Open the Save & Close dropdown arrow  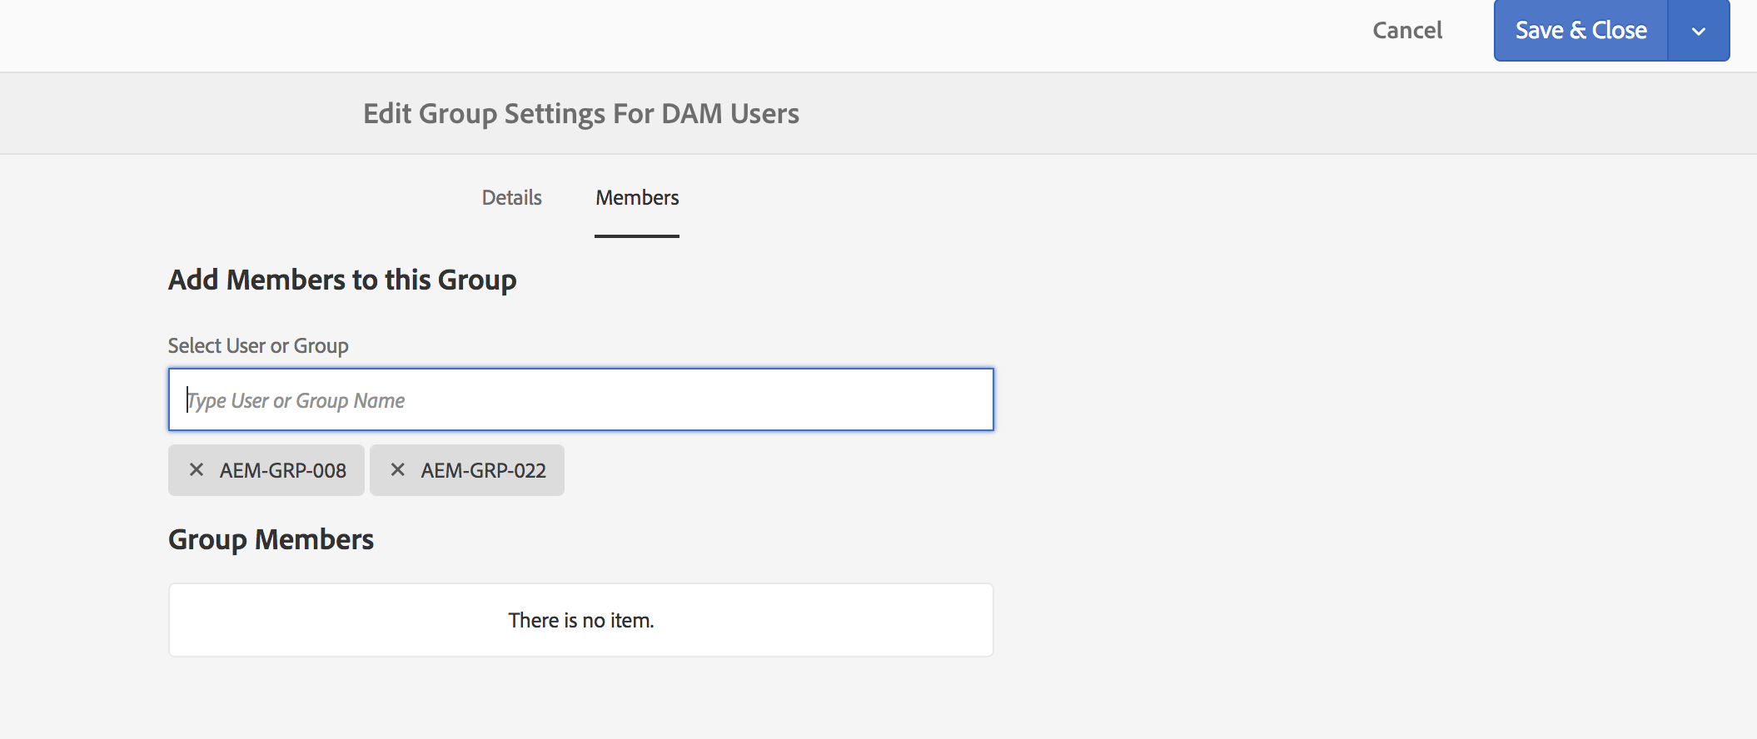(x=1699, y=31)
